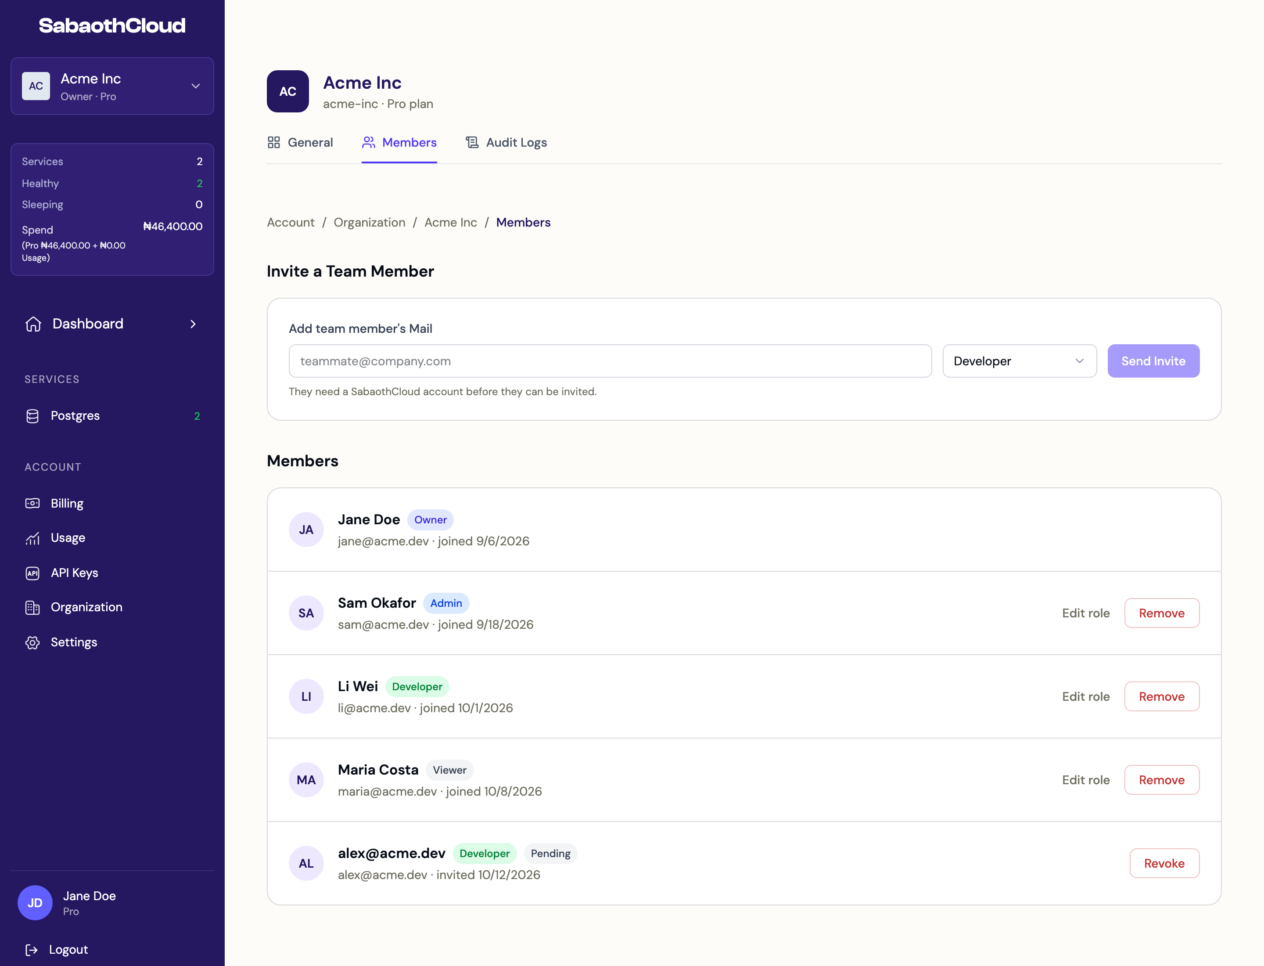Click the Members breadcrumb

coord(523,223)
